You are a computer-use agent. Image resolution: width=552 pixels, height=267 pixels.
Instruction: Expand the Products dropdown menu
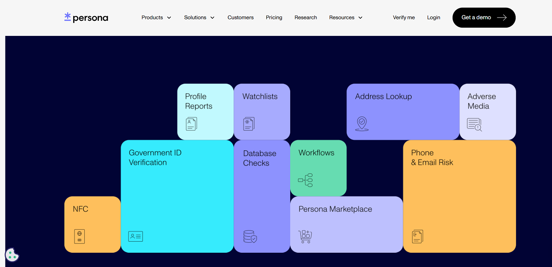(x=156, y=17)
